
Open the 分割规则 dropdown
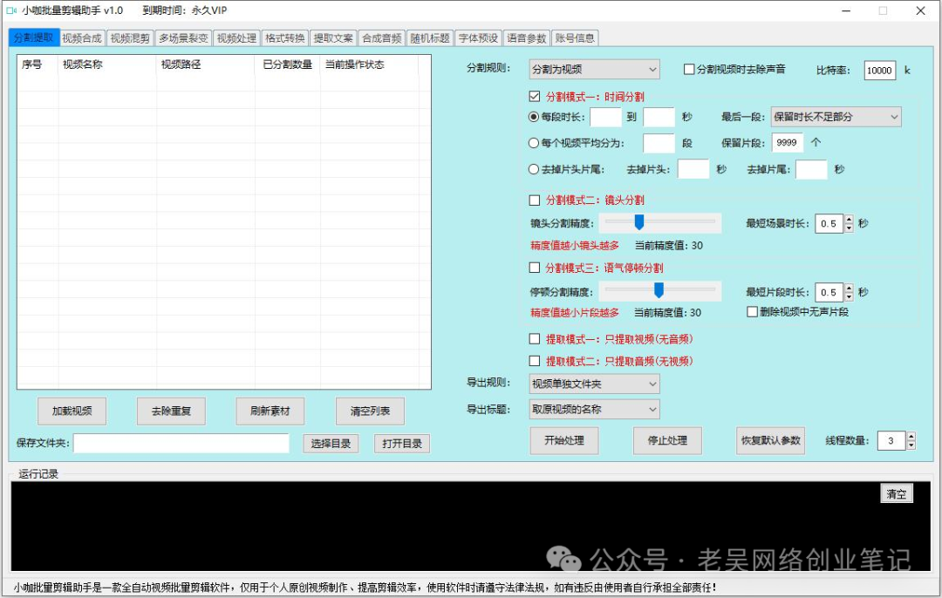pyautogui.click(x=593, y=69)
